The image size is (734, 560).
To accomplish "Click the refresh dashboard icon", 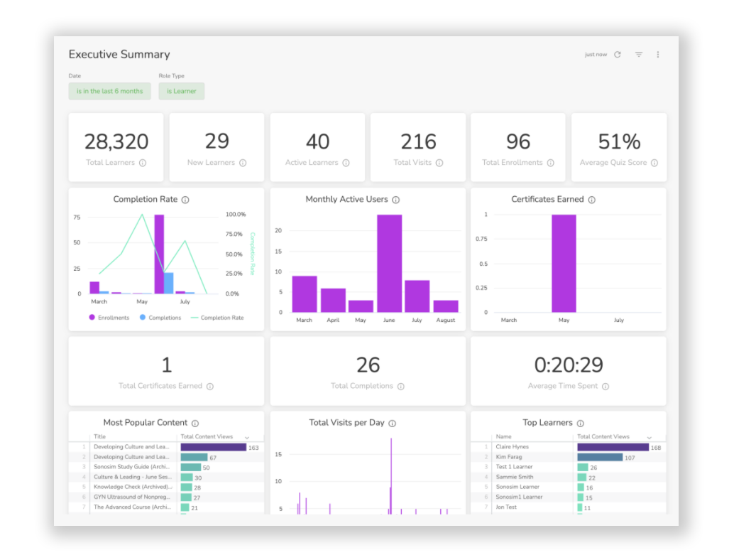I will [618, 54].
